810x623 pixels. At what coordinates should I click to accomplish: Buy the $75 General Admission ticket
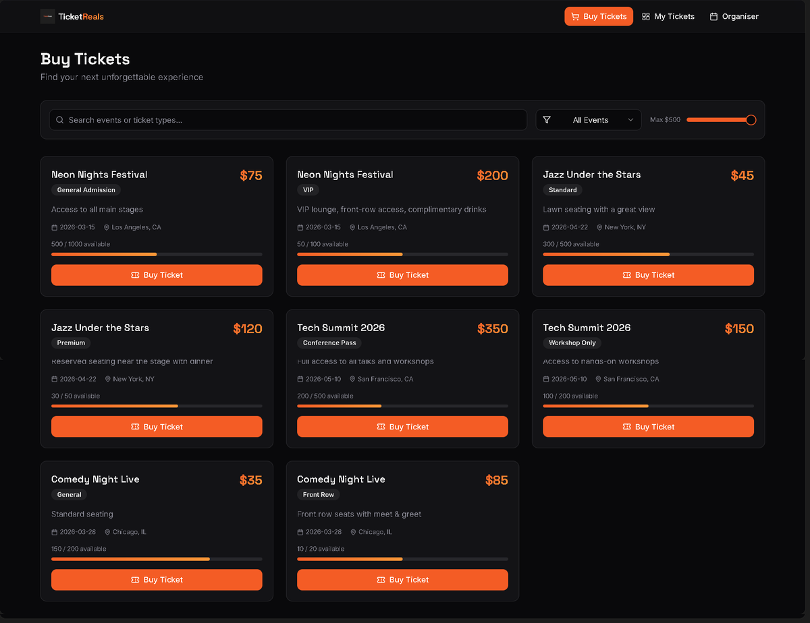coord(157,275)
